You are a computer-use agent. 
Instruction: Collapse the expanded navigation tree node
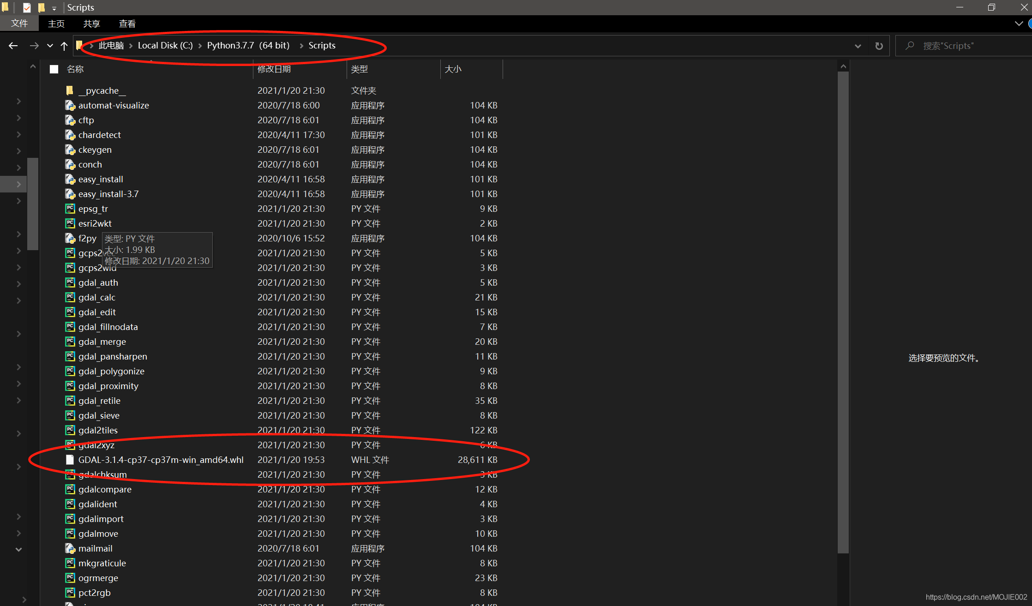pyautogui.click(x=18, y=549)
